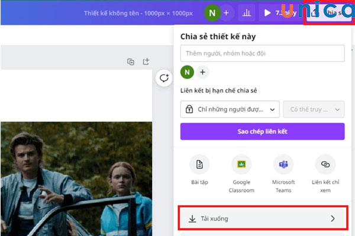Click the "Sao chép liên kết" button

tap(262, 132)
